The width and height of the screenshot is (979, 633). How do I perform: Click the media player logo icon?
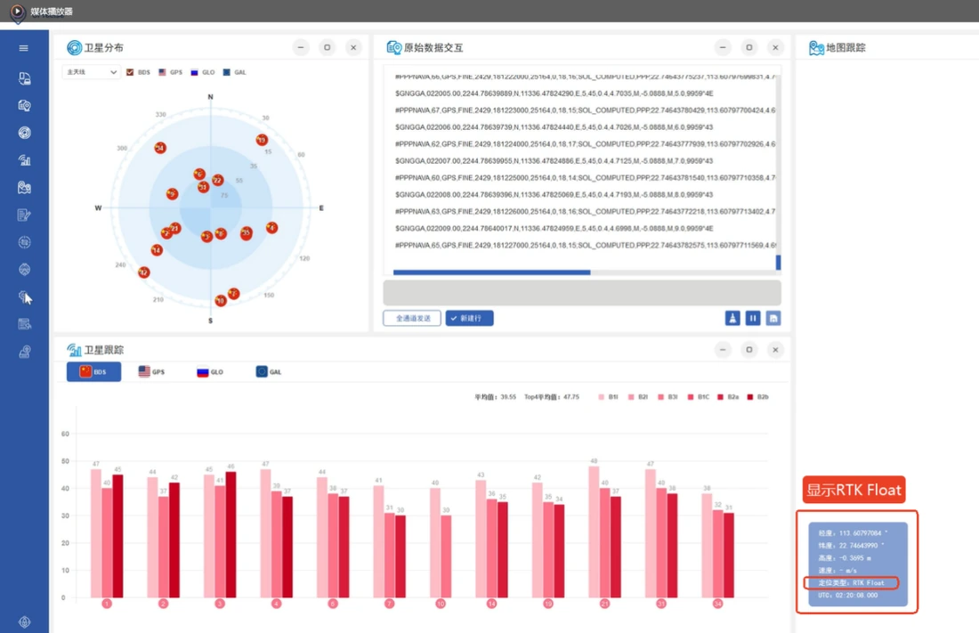(x=18, y=12)
